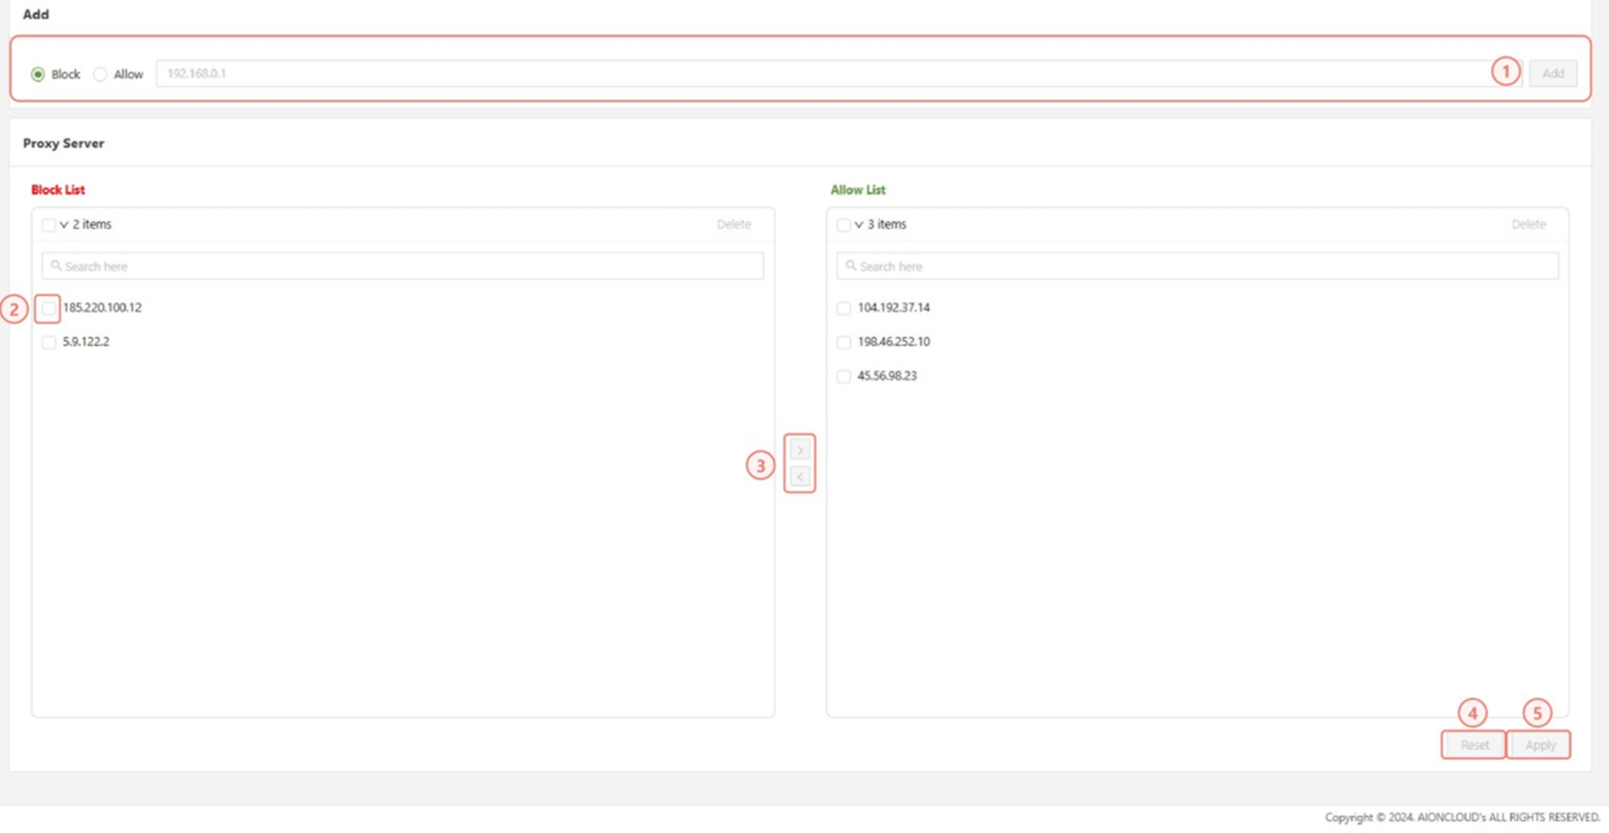Select the Allow radio button
The image size is (1609, 833).
coord(101,75)
